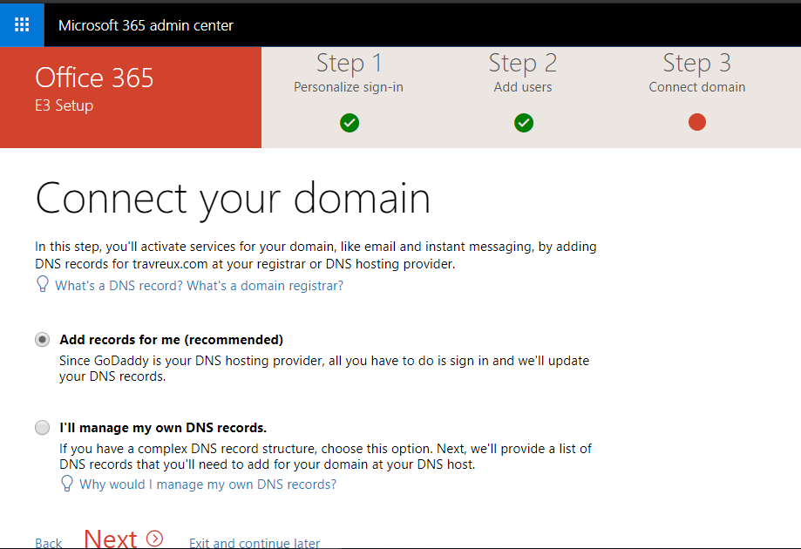Click the Back link

click(48, 542)
